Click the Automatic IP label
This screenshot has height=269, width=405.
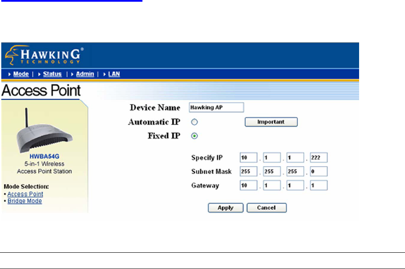154,122
